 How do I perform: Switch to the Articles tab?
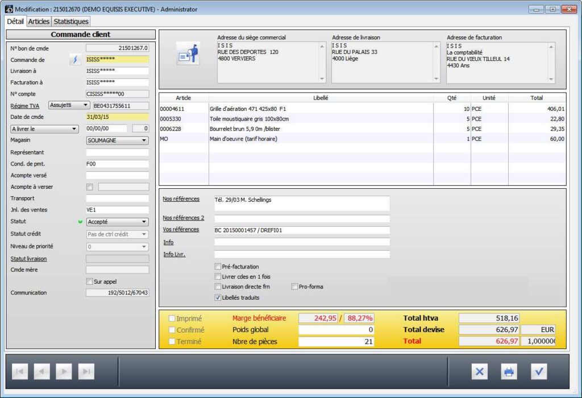39,22
